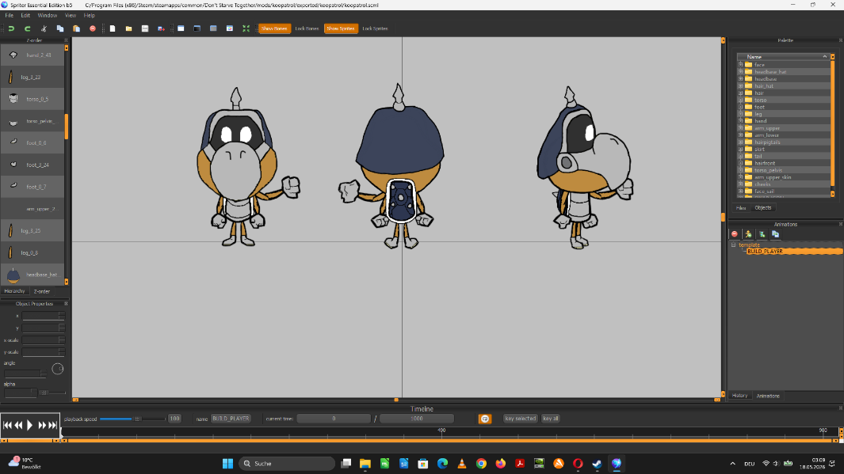Select the BUILD_PLAYER animation entry
The image size is (844, 474).
click(793, 252)
